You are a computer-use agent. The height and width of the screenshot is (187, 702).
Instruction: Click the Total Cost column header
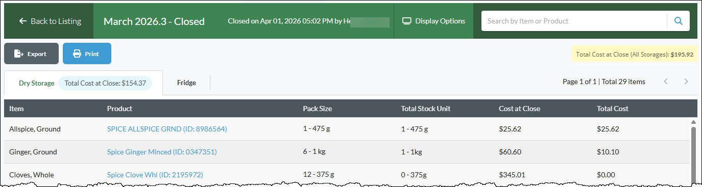coord(613,109)
